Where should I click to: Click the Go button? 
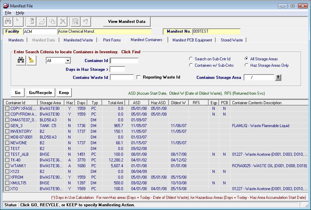click(18, 92)
